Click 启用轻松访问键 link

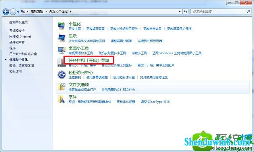click(x=124, y=77)
